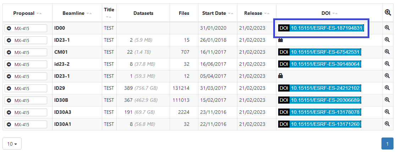Image resolution: width=396 pixels, height=152 pixels.
Task: Sort by Title column arrows
Action: click(x=109, y=17)
